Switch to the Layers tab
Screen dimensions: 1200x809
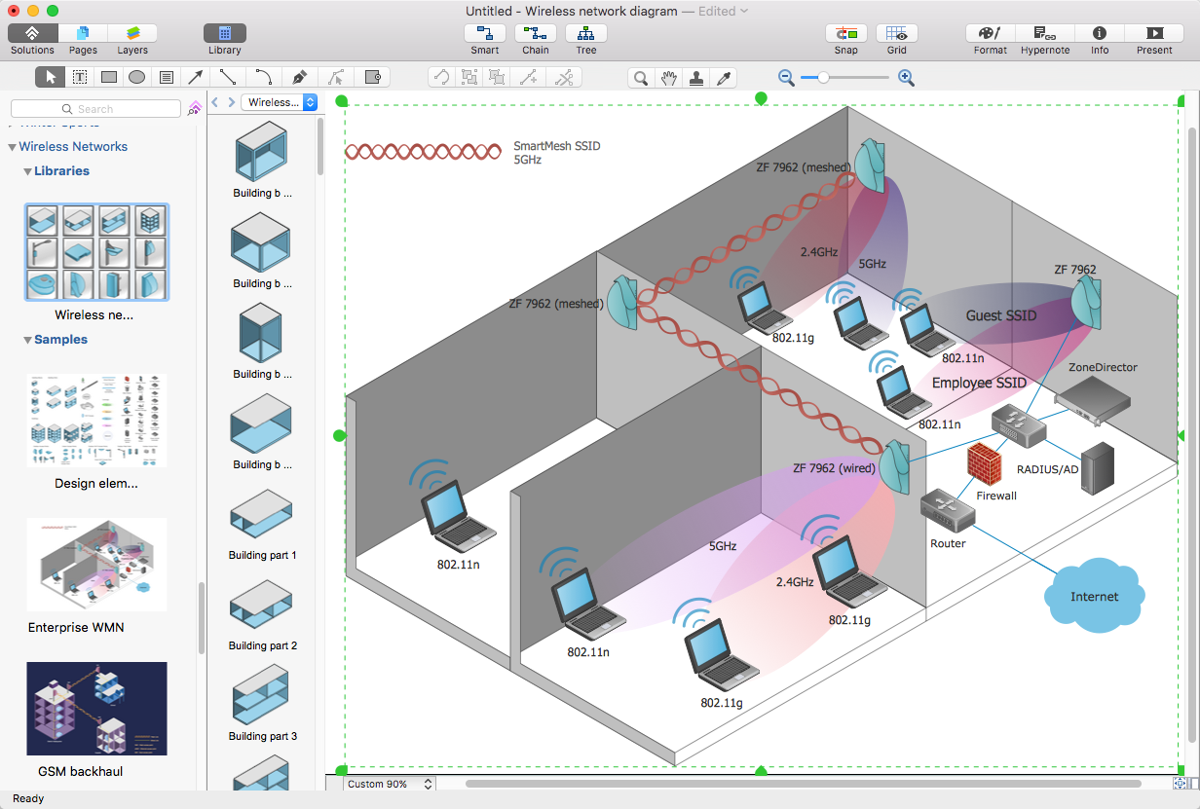pos(132,34)
